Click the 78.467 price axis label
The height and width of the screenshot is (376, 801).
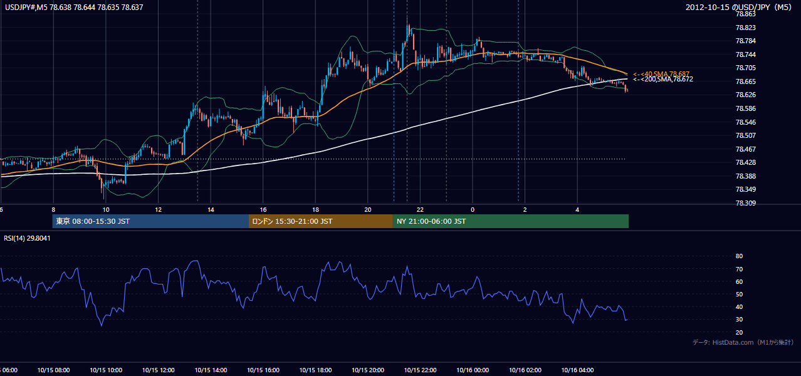tap(746, 149)
